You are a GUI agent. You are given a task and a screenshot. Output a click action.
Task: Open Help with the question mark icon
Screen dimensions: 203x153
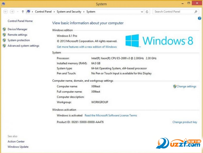point(200,18)
